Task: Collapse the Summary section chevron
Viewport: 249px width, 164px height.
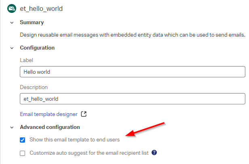Action: [x=12, y=23]
